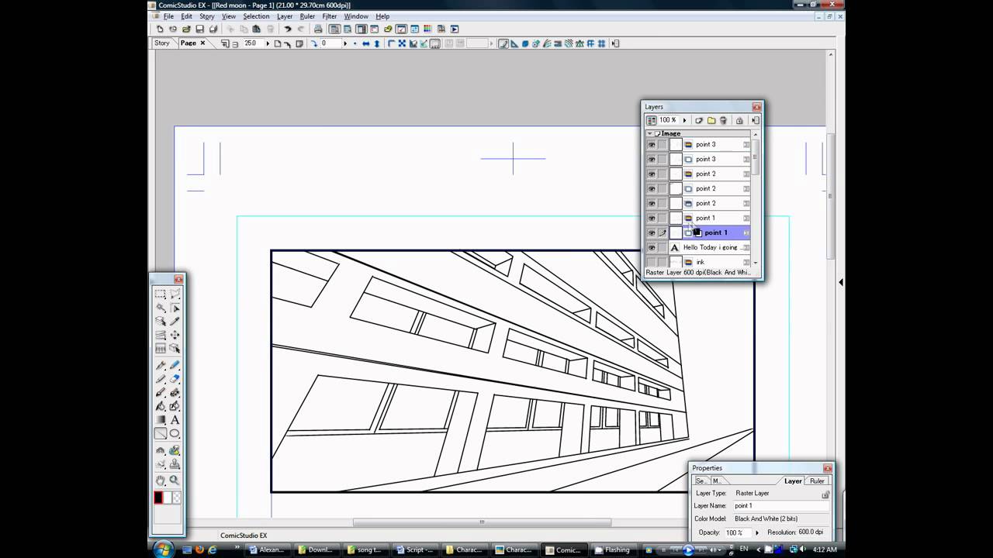
Task: Open the zoom 25.0 dropdown arrow
Action: click(268, 43)
